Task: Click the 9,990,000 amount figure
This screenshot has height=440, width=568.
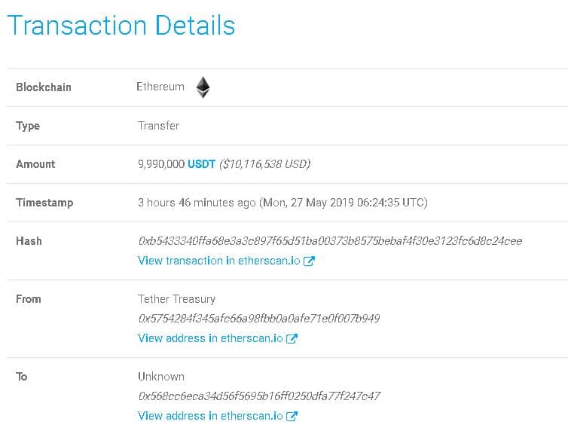Action: click(161, 164)
